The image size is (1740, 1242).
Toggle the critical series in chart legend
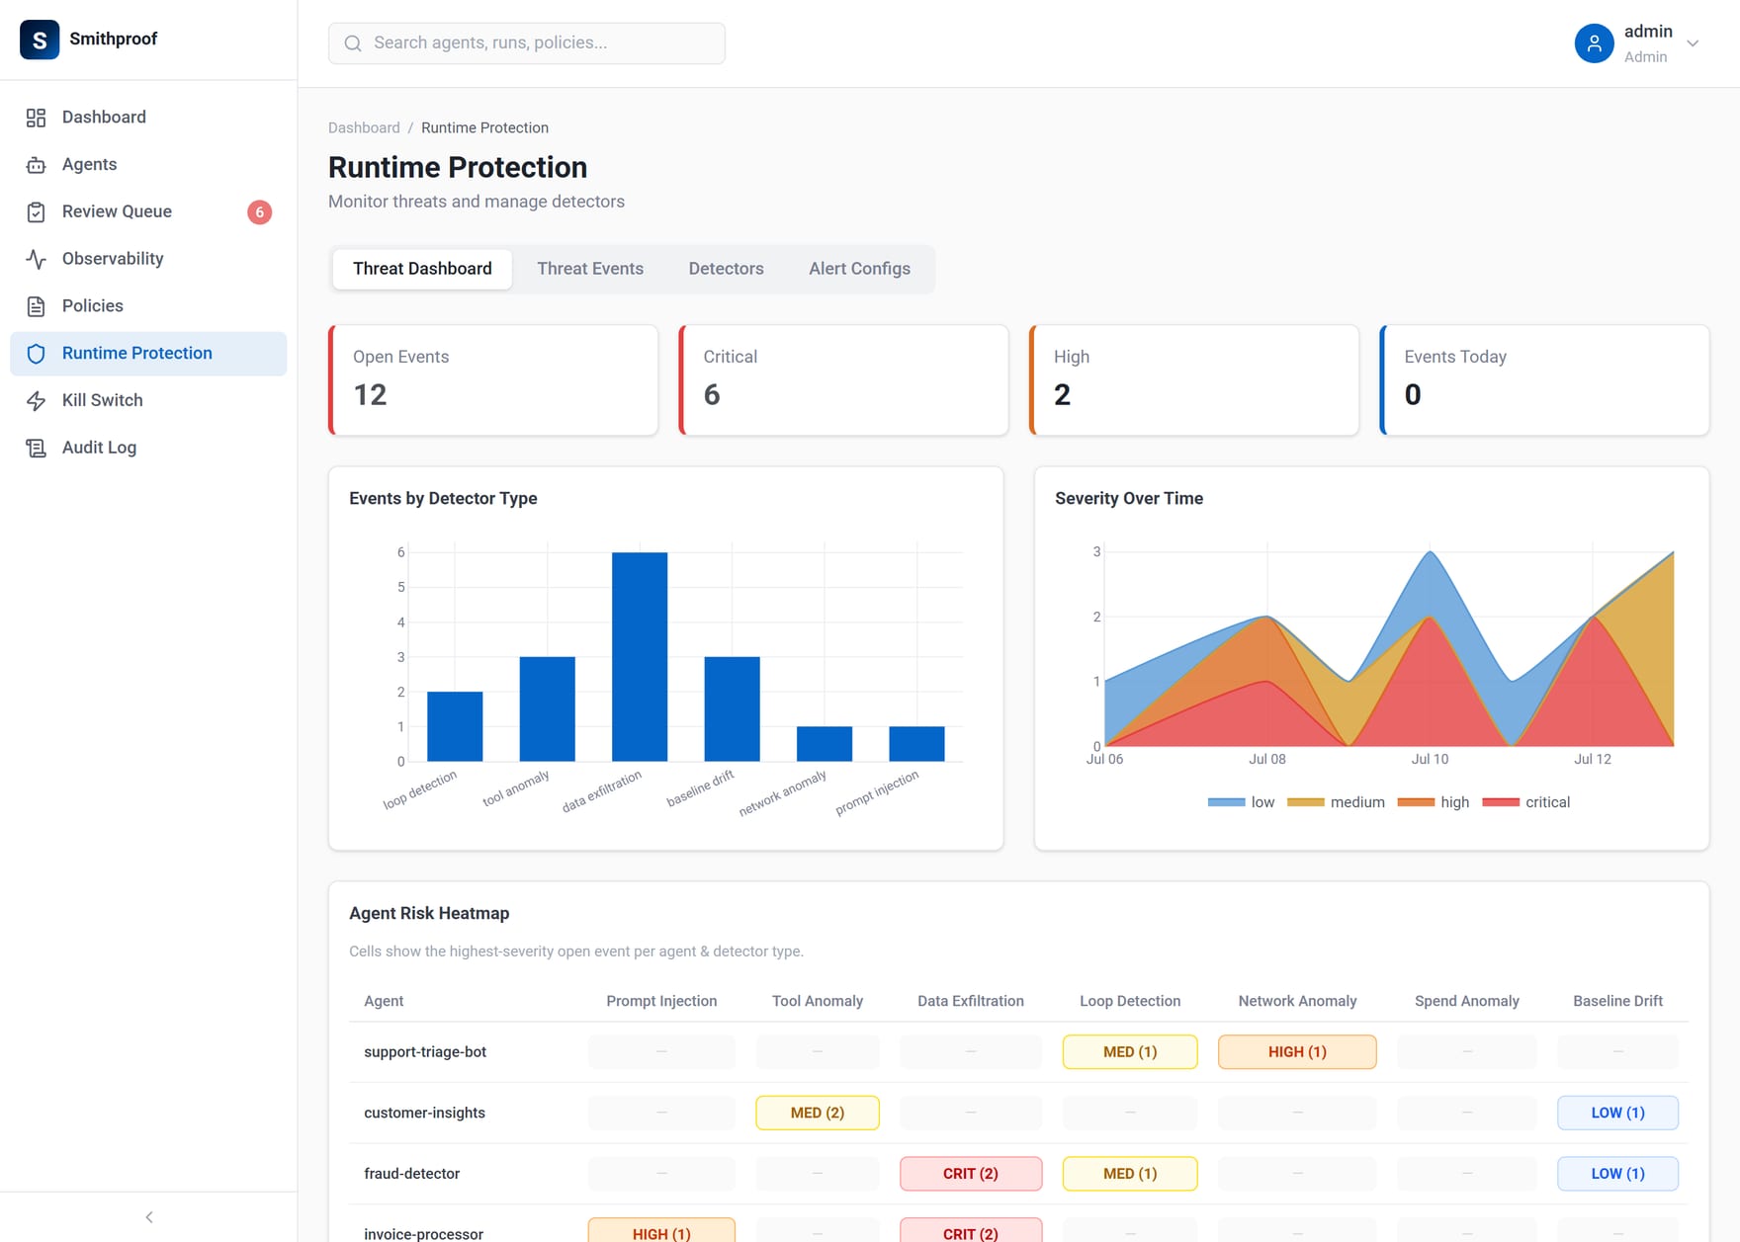pyautogui.click(x=1525, y=802)
